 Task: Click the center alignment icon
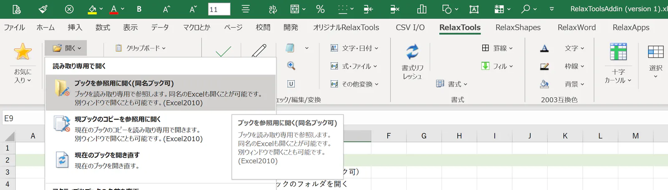pyautogui.click(x=245, y=9)
